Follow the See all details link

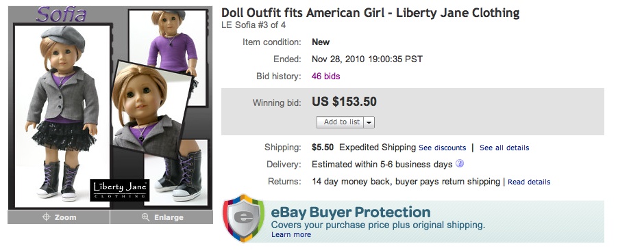pos(504,148)
